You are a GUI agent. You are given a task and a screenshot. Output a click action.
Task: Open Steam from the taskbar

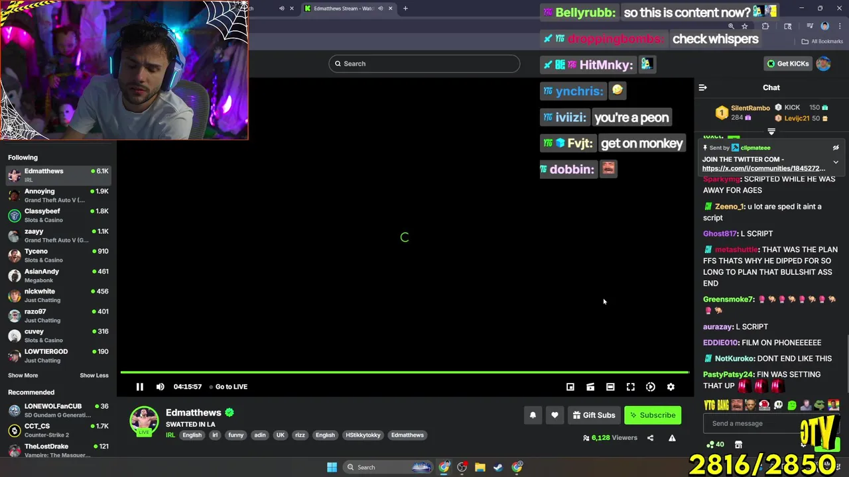pyautogui.click(x=498, y=467)
